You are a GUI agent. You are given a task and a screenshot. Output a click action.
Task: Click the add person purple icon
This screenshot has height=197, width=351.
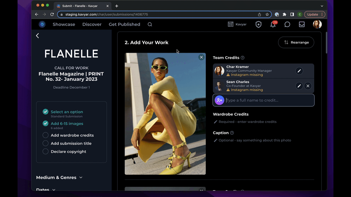click(219, 100)
